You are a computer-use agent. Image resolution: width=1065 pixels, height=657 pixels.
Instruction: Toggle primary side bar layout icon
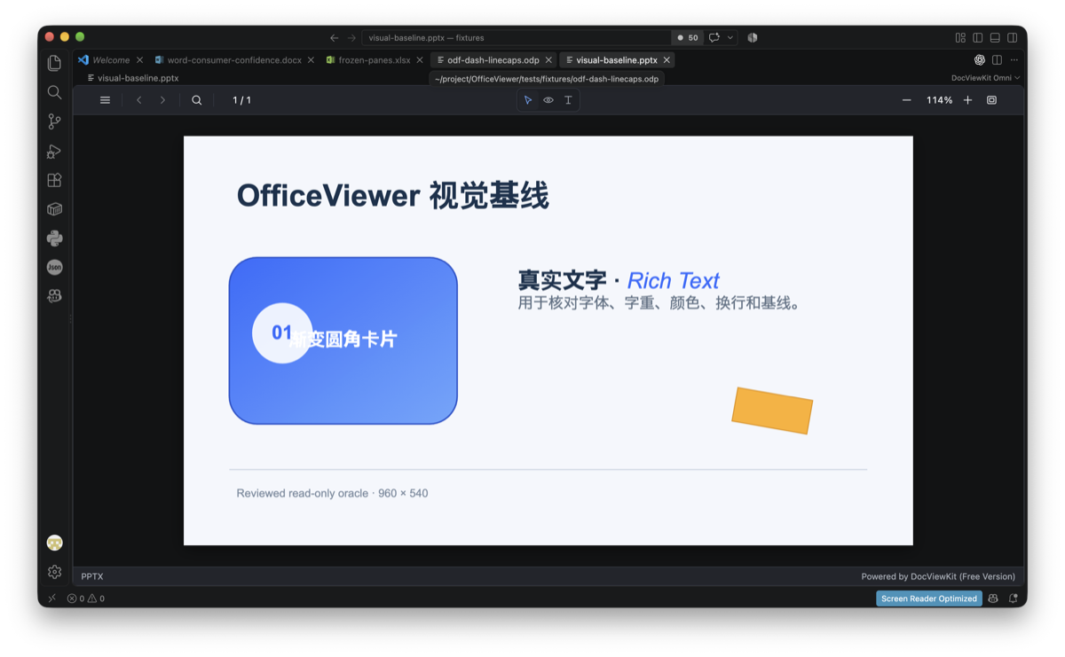(x=977, y=38)
